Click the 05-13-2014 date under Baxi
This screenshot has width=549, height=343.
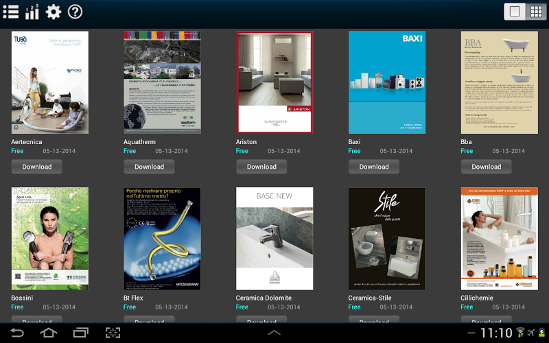[x=396, y=151]
